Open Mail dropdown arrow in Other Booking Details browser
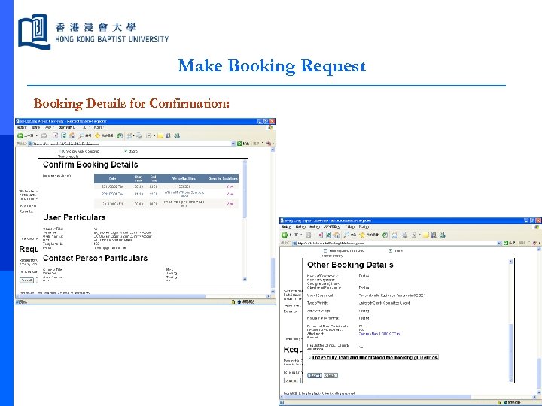Image resolution: width=542 pixels, height=406 pixels. (398, 235)
